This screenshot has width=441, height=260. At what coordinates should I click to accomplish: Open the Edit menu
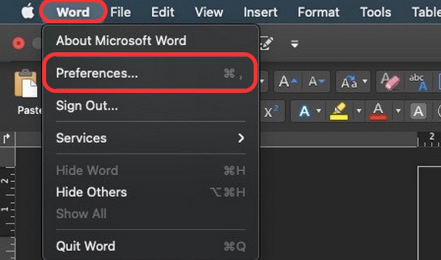162,12
